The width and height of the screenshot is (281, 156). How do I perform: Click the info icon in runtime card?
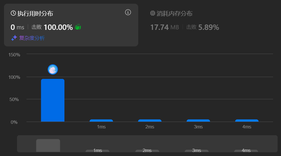(x=128, y=12)
